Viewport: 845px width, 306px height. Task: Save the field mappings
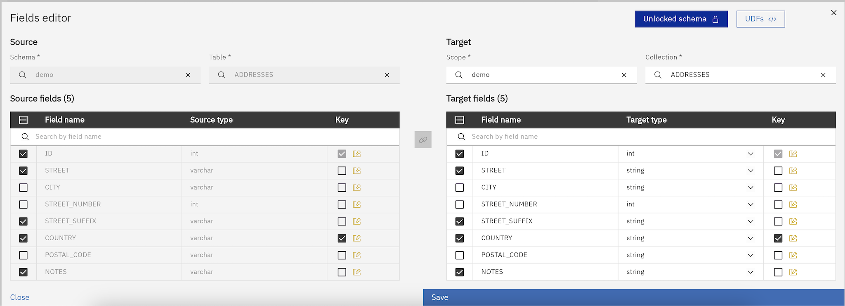coord(634,297)
